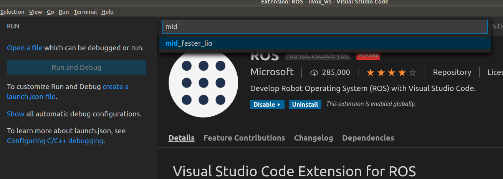Click the RUN panel header
The height and width of the screenshot is (179, 503).
13,27
